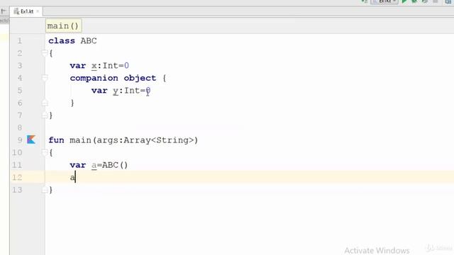Collapse the main function fold marker at line 10
The width and height of the screenshot is (454, 255).
[x=45, y=152]
